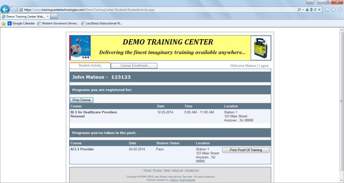Image resolution: width=344 pixels, height=183 pixels.
Task: Open the Home footer link
Action: click(x=147, y=170)
